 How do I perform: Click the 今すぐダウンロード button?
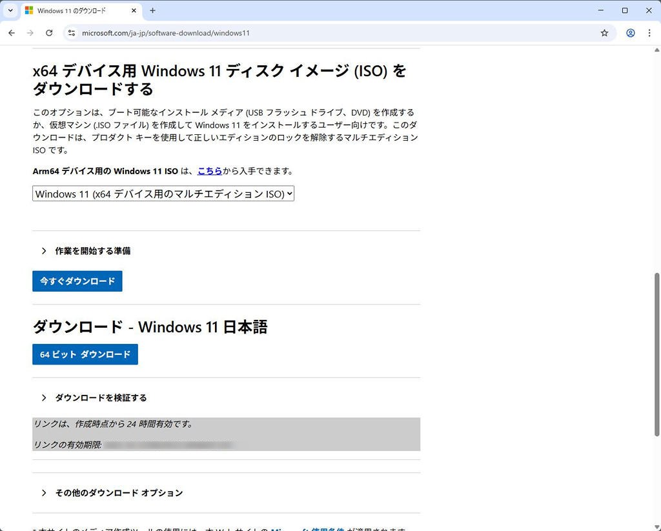tap(77, 281)
